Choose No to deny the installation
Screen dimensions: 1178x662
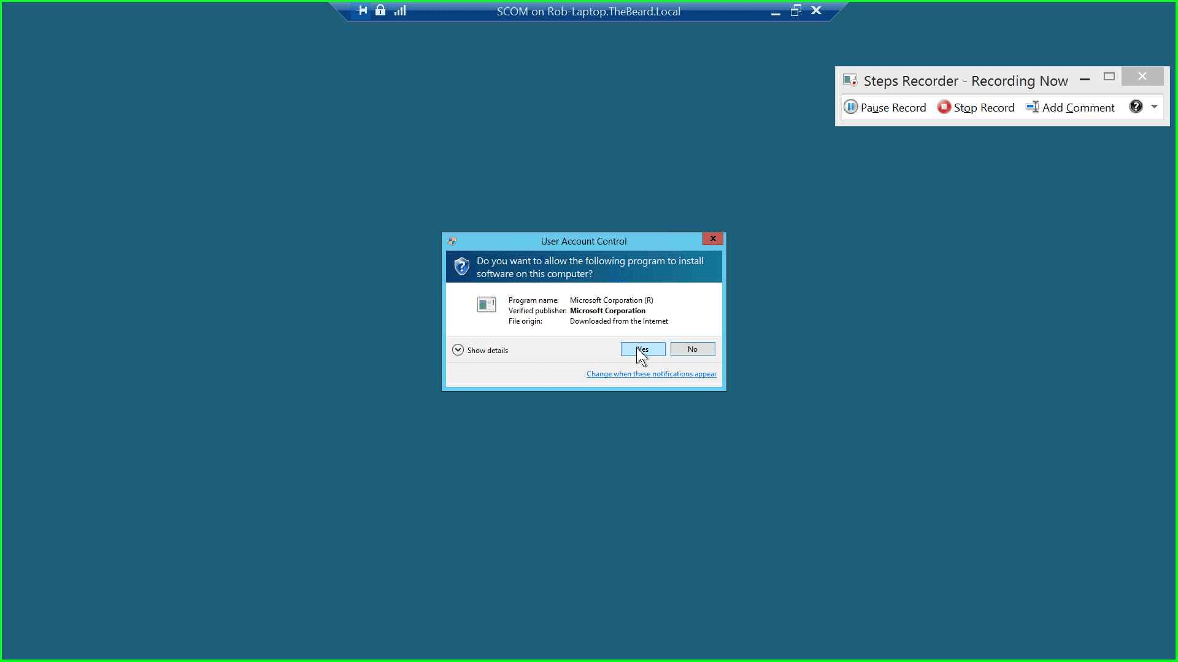(693, 349)
